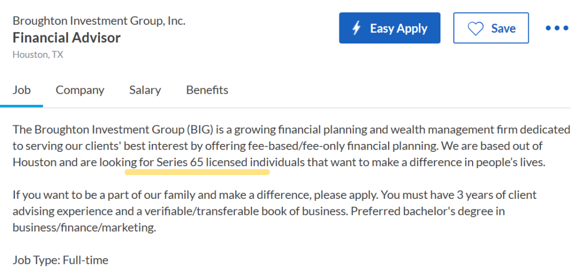Click the Houston, TX location text
571x274 pixels.
click(38, 54)
